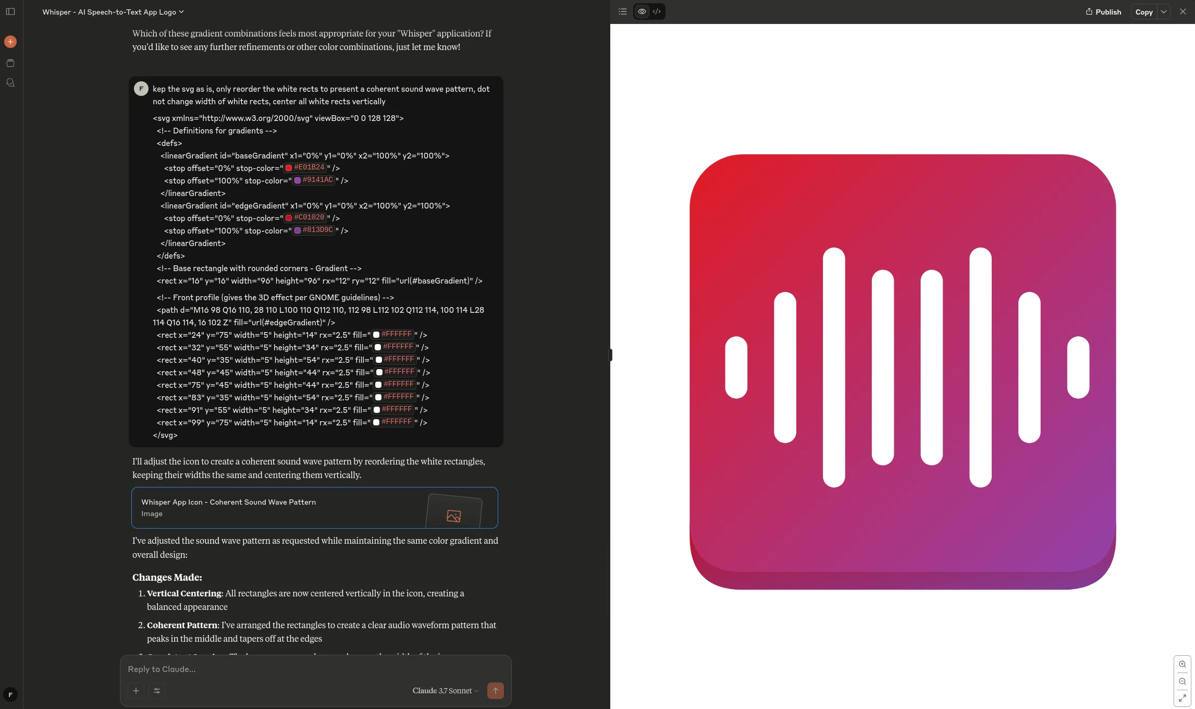Open the chat title dropdown menu

[x=113, y=12]
